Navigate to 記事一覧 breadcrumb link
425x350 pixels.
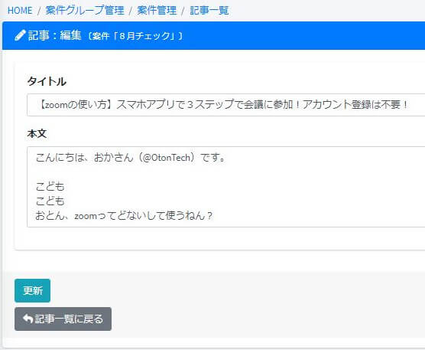209,11
